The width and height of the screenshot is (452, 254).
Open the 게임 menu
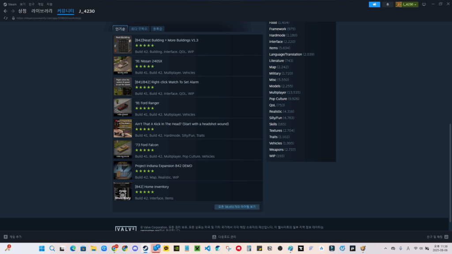pos(40,4)
